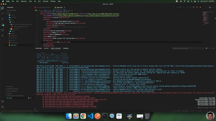Open the Extensions view

[x=2, y=30]
